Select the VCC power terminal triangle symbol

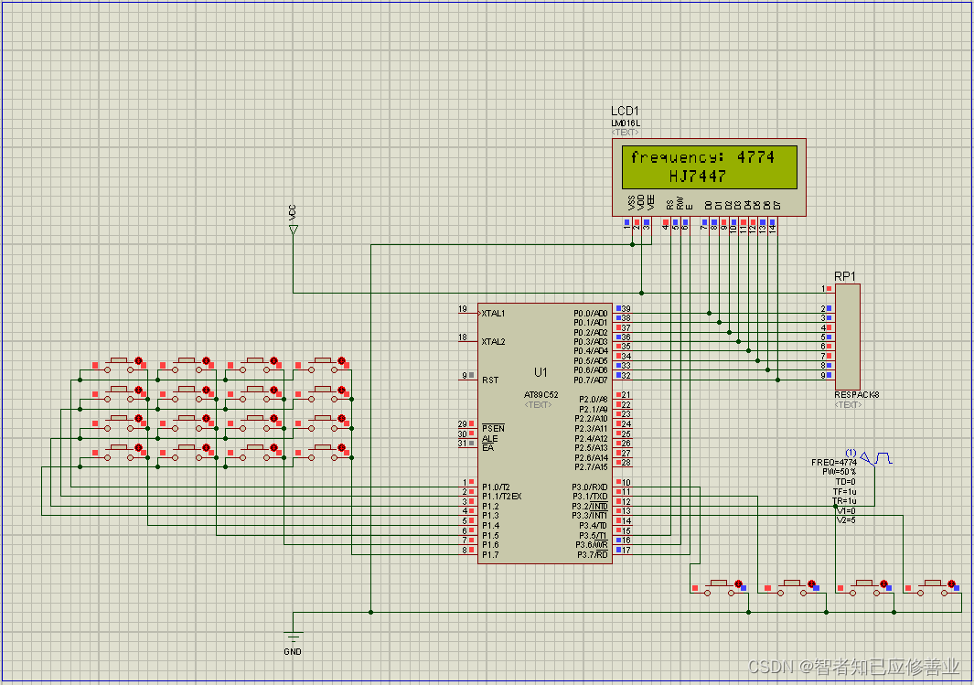coord(294,230)
